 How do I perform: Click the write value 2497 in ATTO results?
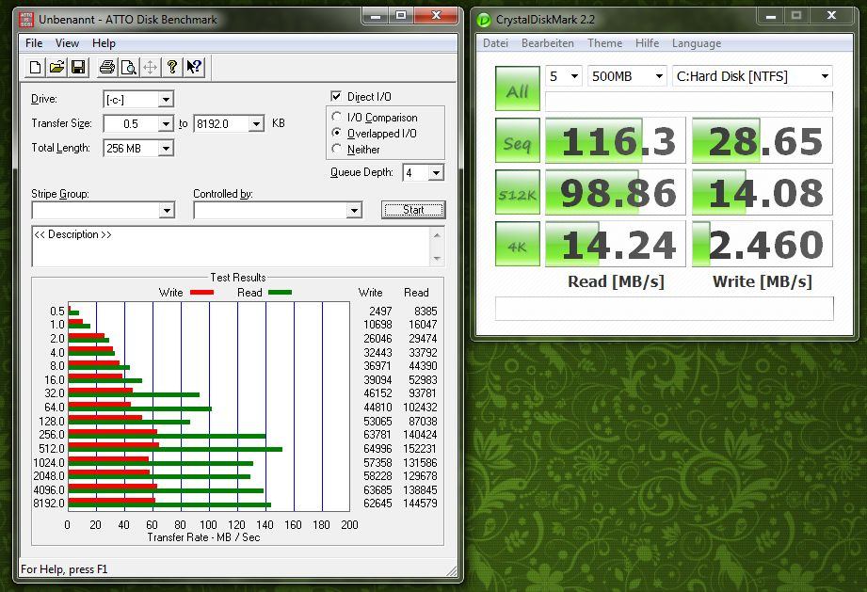[x=380, y=312]
